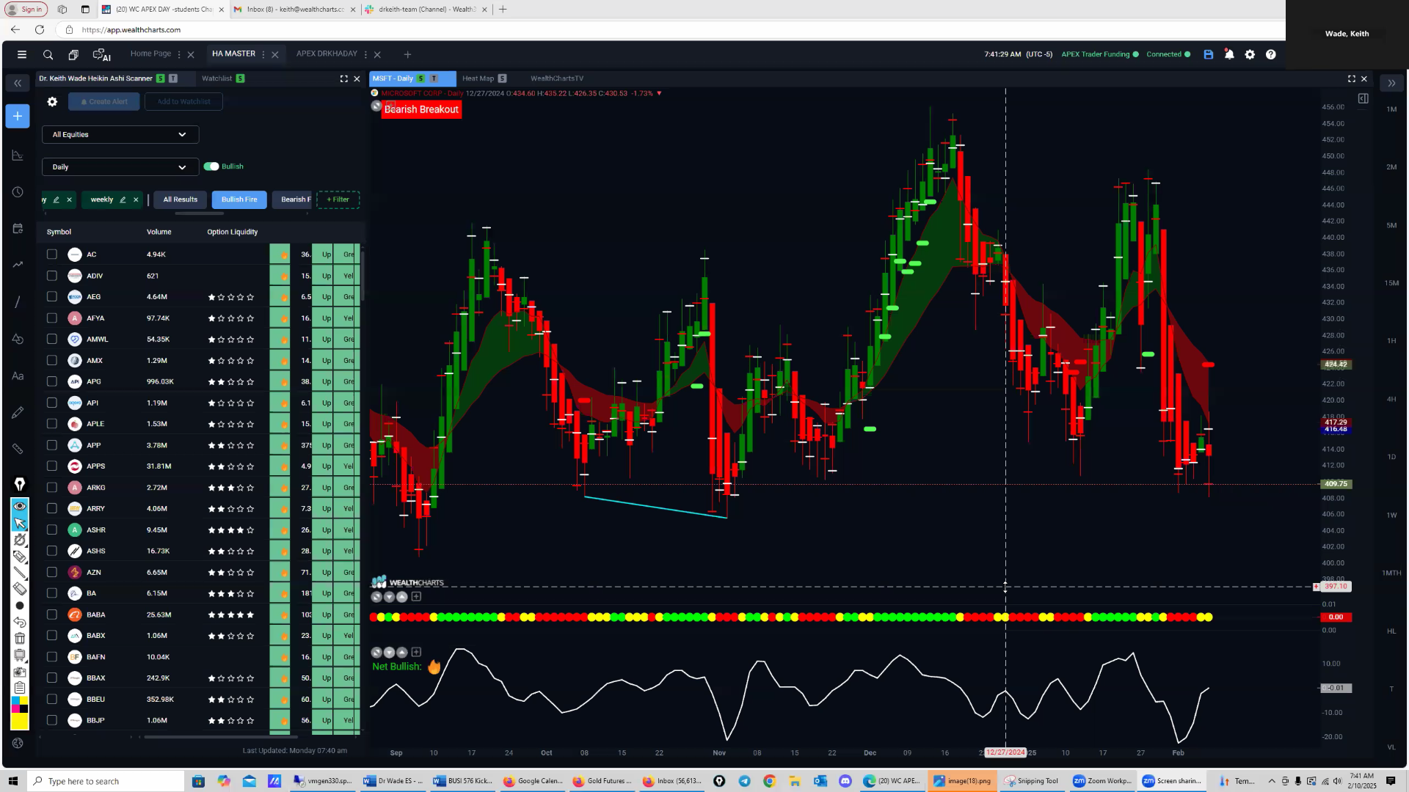The height and width of the screenshot is (792, 1409).
Task: Select the black dot color tool
Action: pos(20,606)
